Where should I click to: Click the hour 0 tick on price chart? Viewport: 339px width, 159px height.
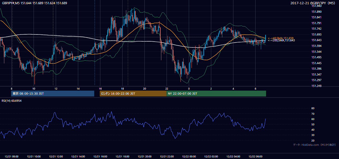coord(189,89)
